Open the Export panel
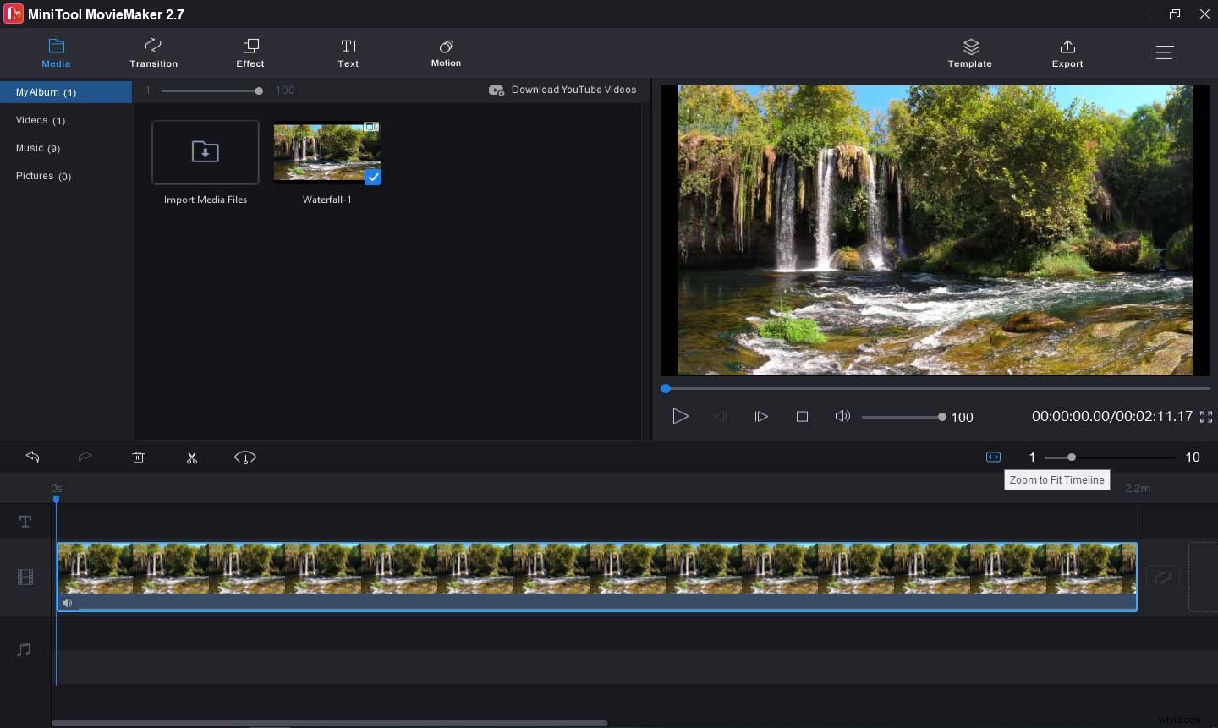The image size is (1218, 728). (x=1067, y=52)
